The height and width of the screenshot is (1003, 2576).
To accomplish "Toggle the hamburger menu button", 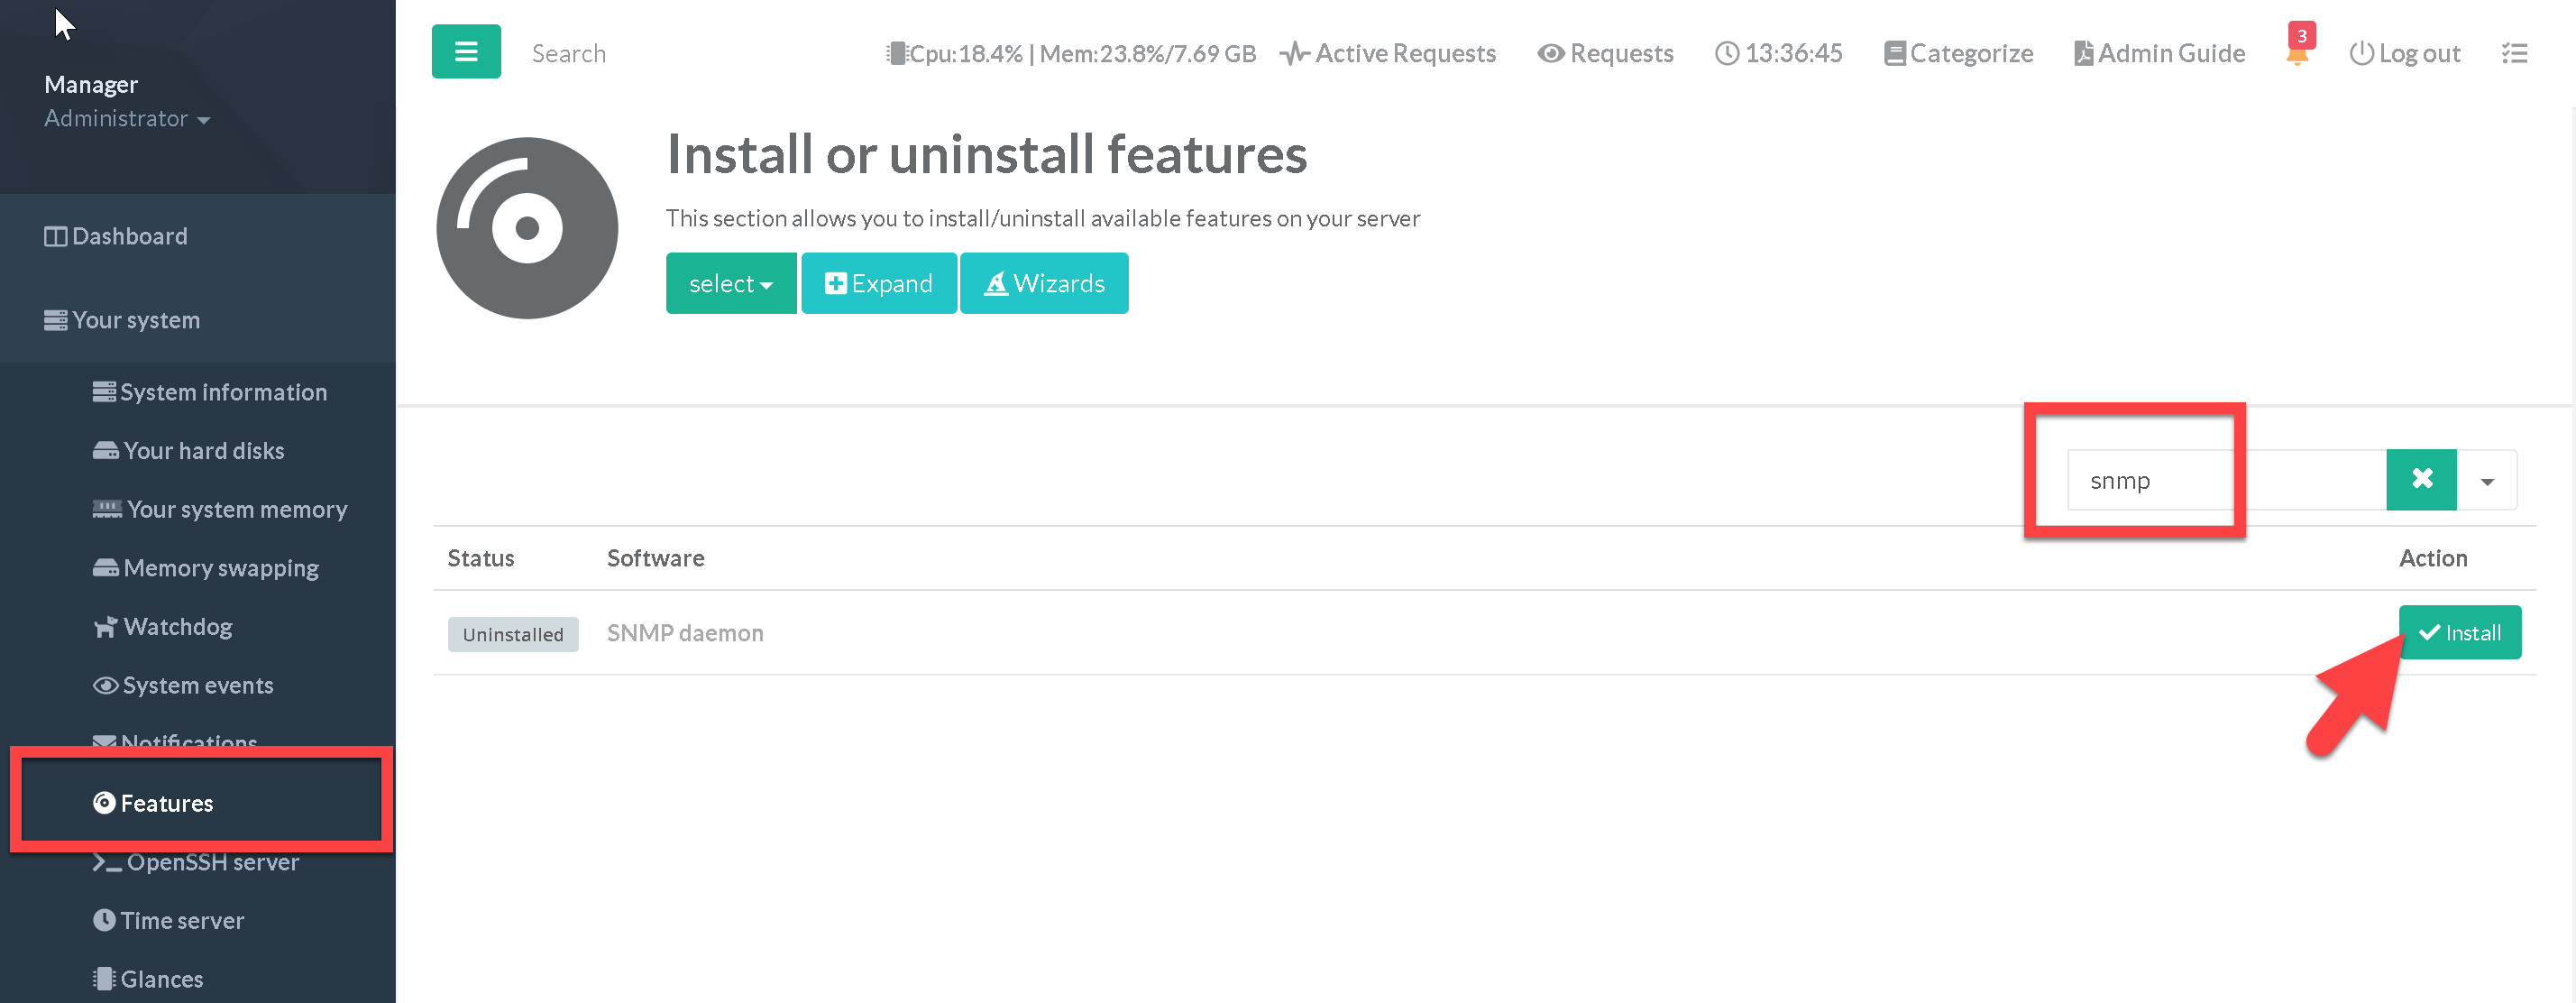I will [x=466, y=52].
